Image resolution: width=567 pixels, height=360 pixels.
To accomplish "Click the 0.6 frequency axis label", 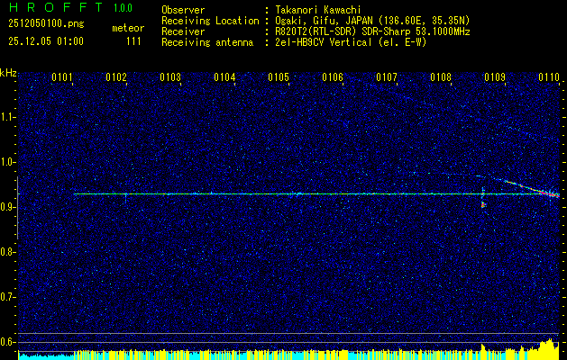I will 8,341.
